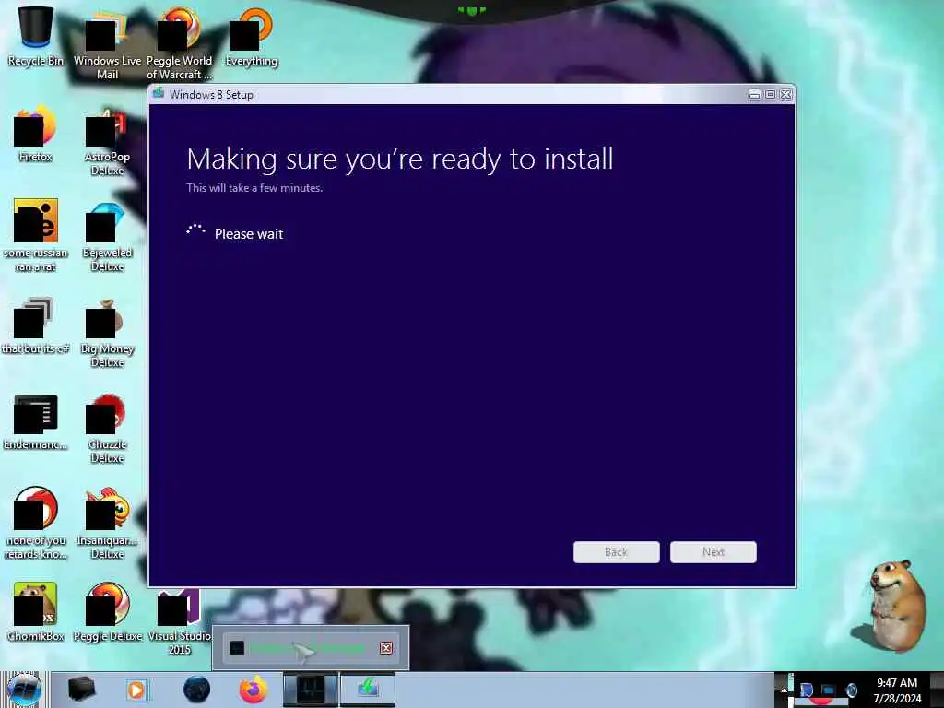Open the Windows Start orb
Image resolution: width=944 pixels, height=708 pixels.
tap(24, 690)
